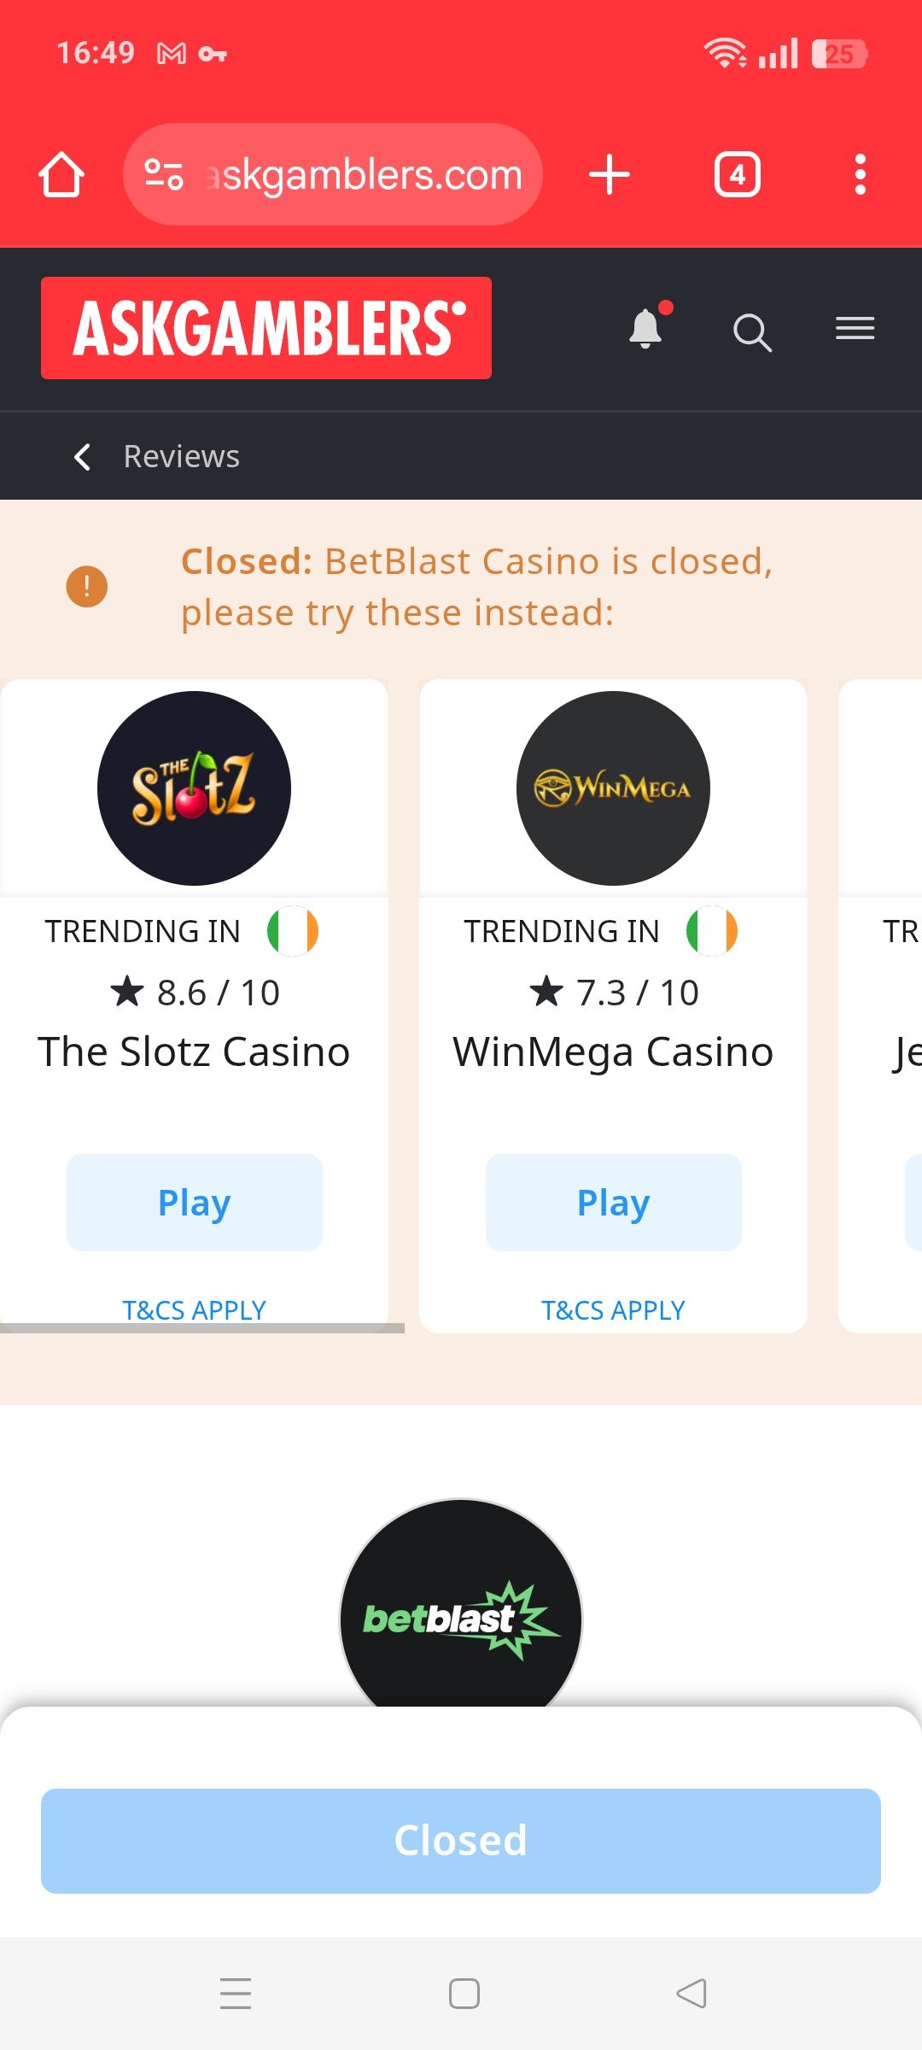Tap the address bar URL field

coord(364,174)
